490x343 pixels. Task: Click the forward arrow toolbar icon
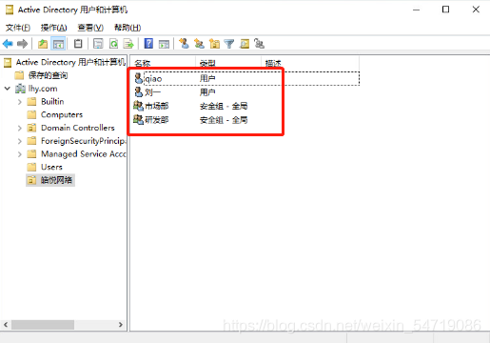point(22,44)
